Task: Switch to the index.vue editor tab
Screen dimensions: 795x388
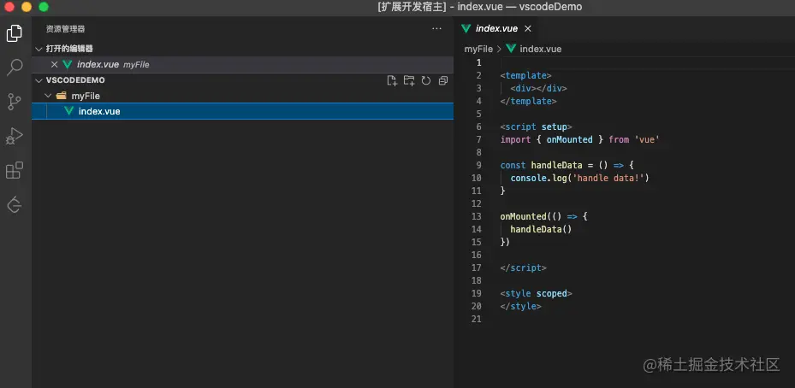Action: click(496, 29)
